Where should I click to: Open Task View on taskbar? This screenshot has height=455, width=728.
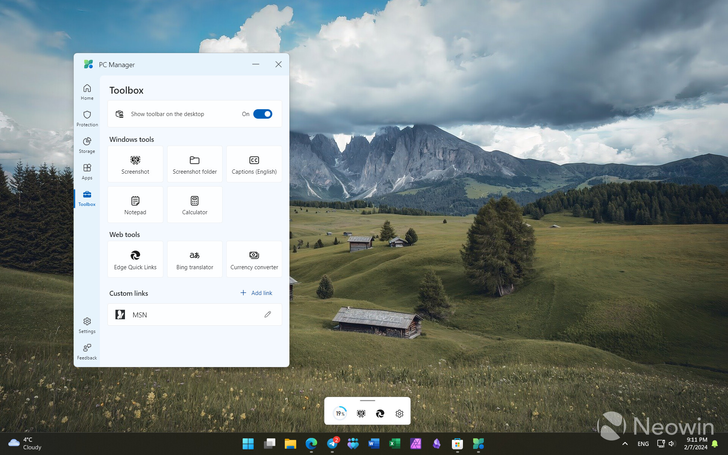pos(269,444)
